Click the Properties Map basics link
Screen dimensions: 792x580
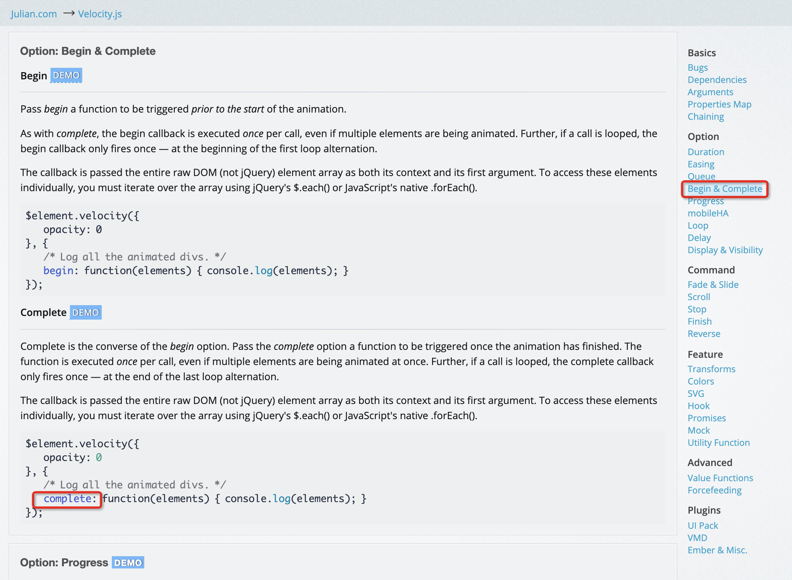point(719,104)
